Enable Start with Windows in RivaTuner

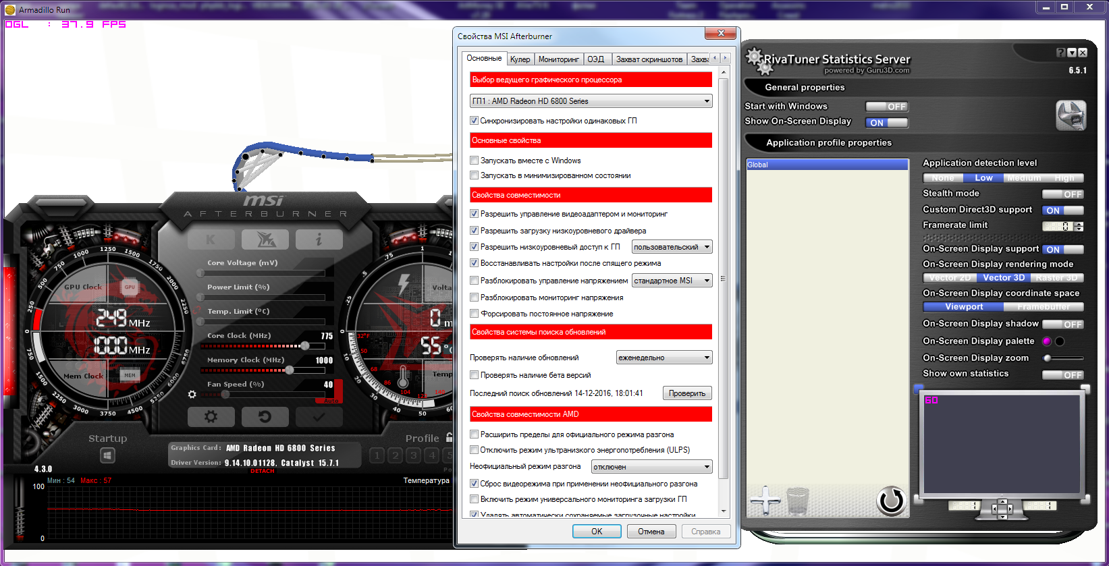click(886, 107)
